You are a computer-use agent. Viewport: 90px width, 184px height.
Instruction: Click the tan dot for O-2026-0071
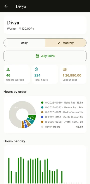42,112
